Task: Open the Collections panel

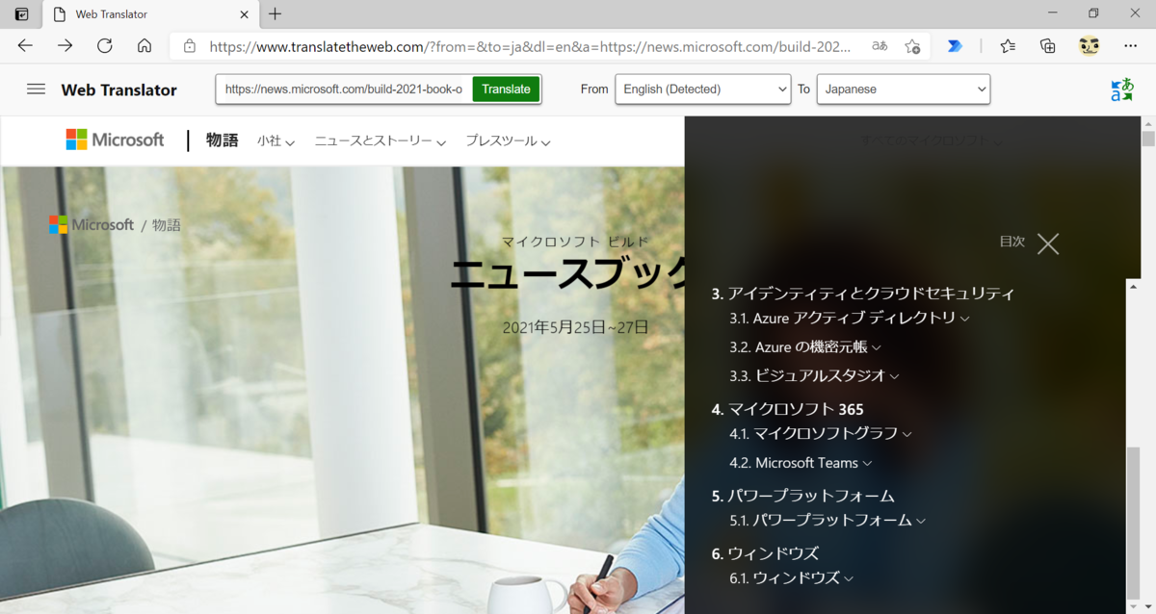Action: tap(1048, 46)
